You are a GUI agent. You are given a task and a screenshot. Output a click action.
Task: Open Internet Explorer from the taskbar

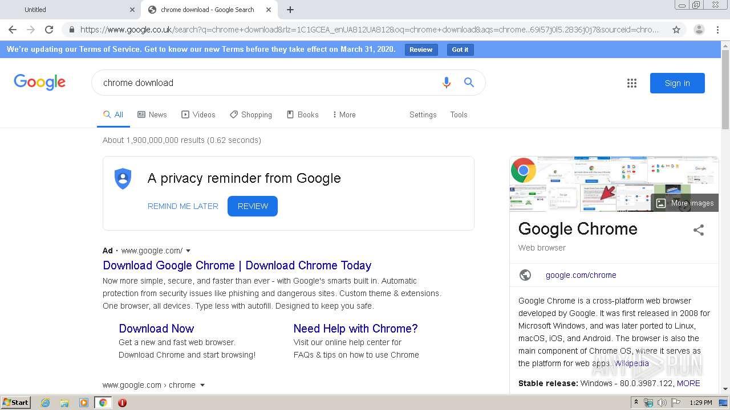point(45,403)
